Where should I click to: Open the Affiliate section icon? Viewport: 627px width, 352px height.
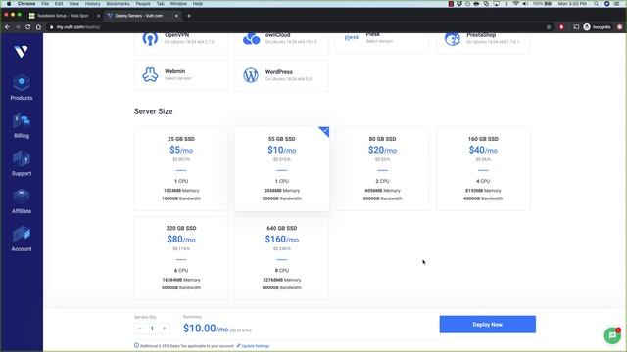(x=22, y=197)
